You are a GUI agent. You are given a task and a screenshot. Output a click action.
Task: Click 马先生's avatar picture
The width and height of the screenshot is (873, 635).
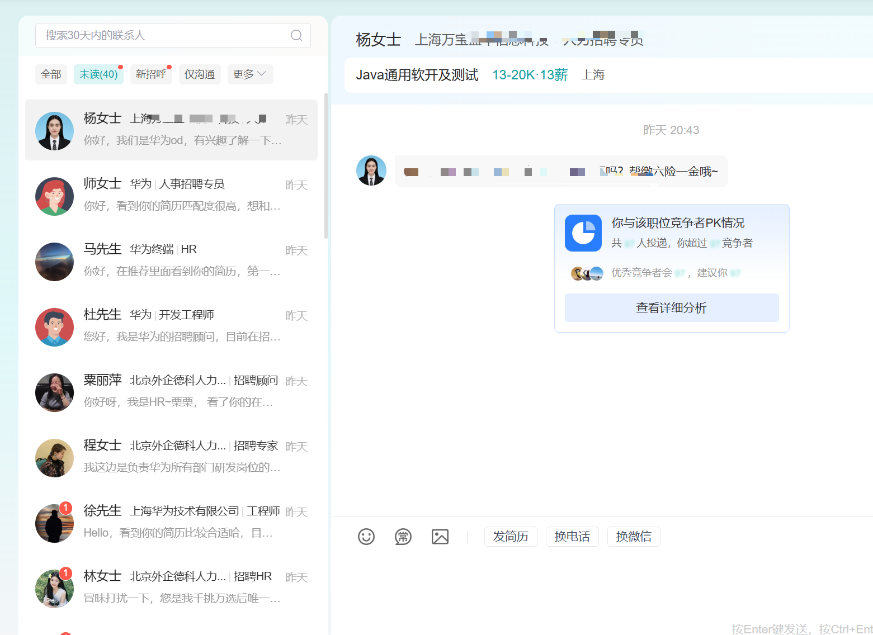tap(54, 262)
